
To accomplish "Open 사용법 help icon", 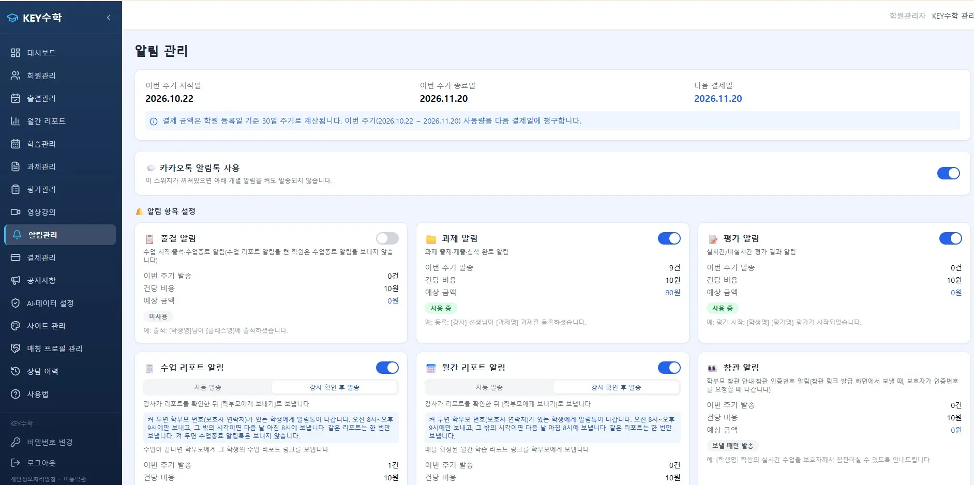I will pos(16,394).
